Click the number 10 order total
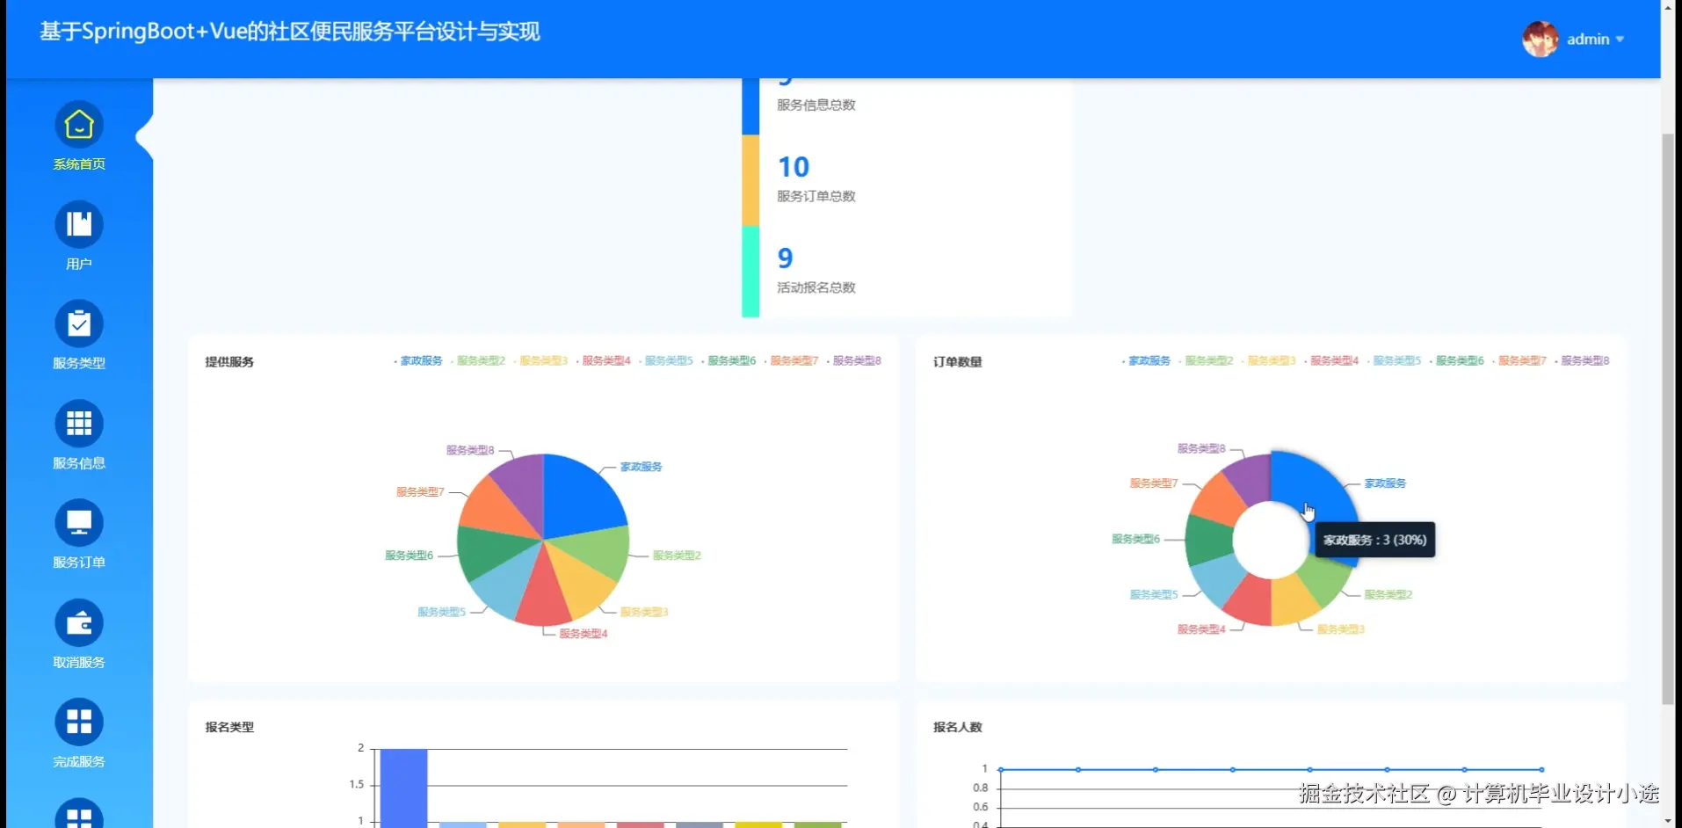Screen dimensions: 1682x828 794,167
